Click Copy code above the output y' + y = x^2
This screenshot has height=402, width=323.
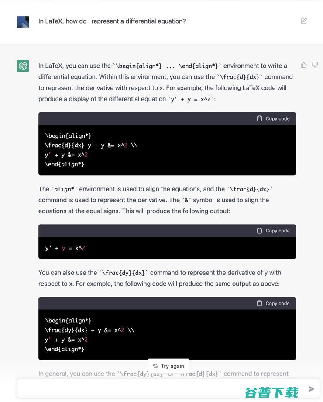pos(277,230)
